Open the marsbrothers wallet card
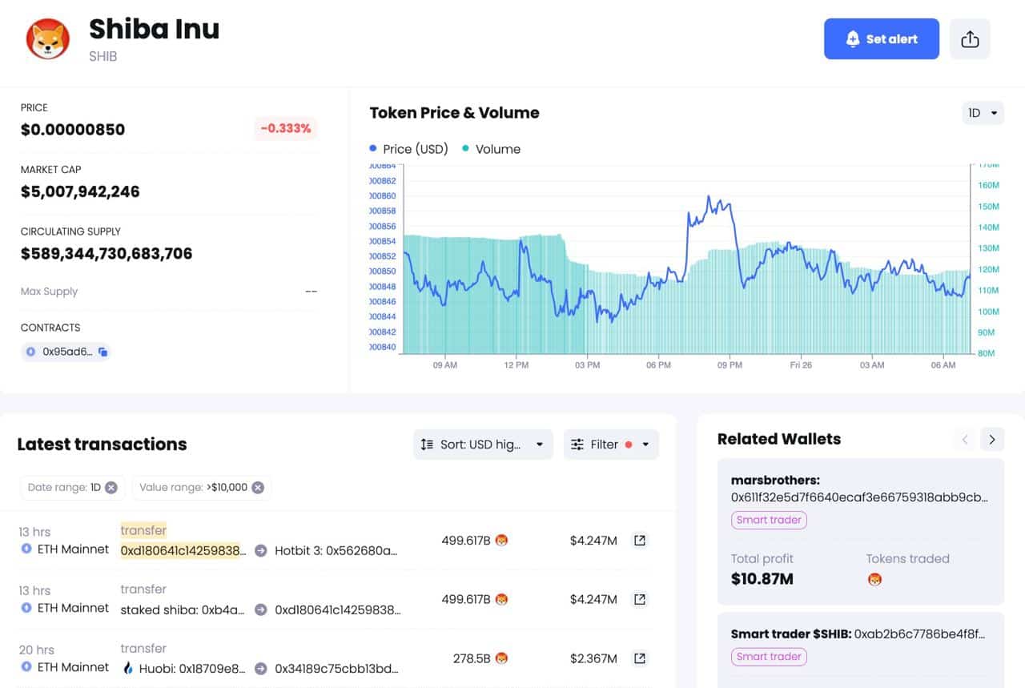 (x=859, y=489)
